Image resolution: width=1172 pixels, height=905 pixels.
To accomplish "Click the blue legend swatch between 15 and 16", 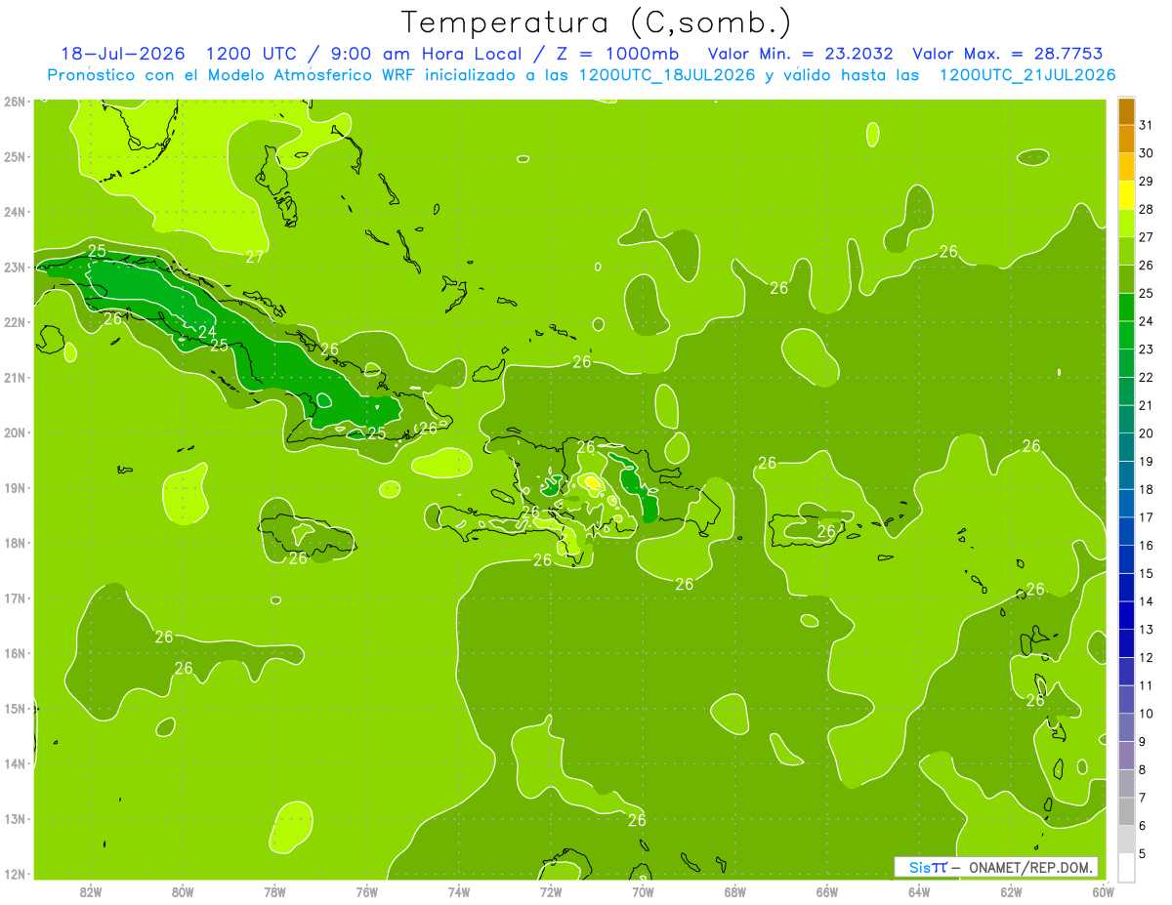I will click(x=1126, y=559).
